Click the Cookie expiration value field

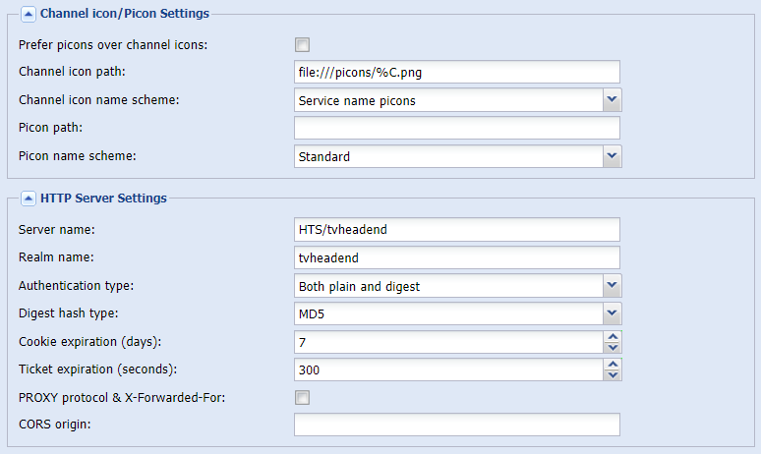(x=449, y=342)
